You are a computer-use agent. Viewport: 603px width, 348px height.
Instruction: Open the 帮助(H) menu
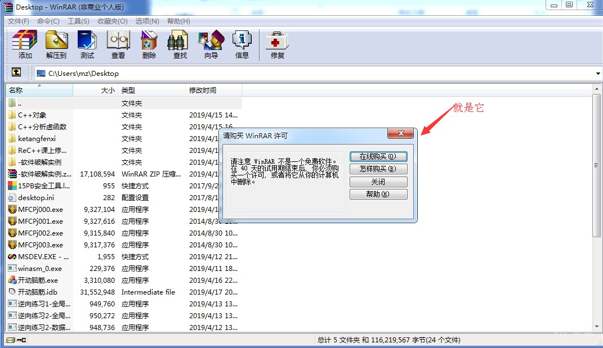tap(179, 21)
